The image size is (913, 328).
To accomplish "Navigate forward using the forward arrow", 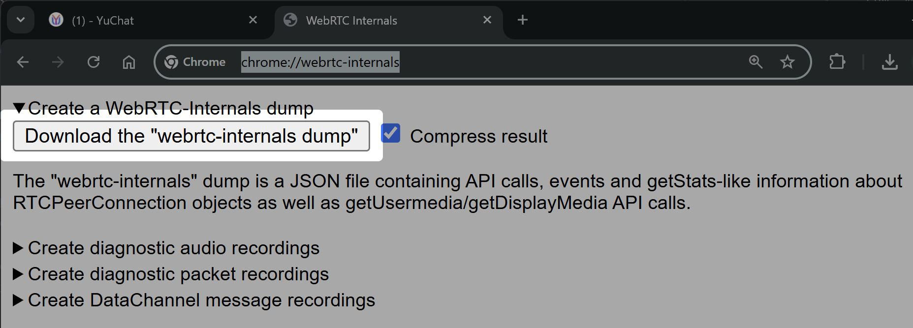I will pyautogui.click(x=58, y=62).
